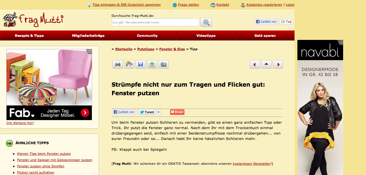Click the envelope with green arrow icon
Screen dimensions: 366x175
(x=152, y=64)
